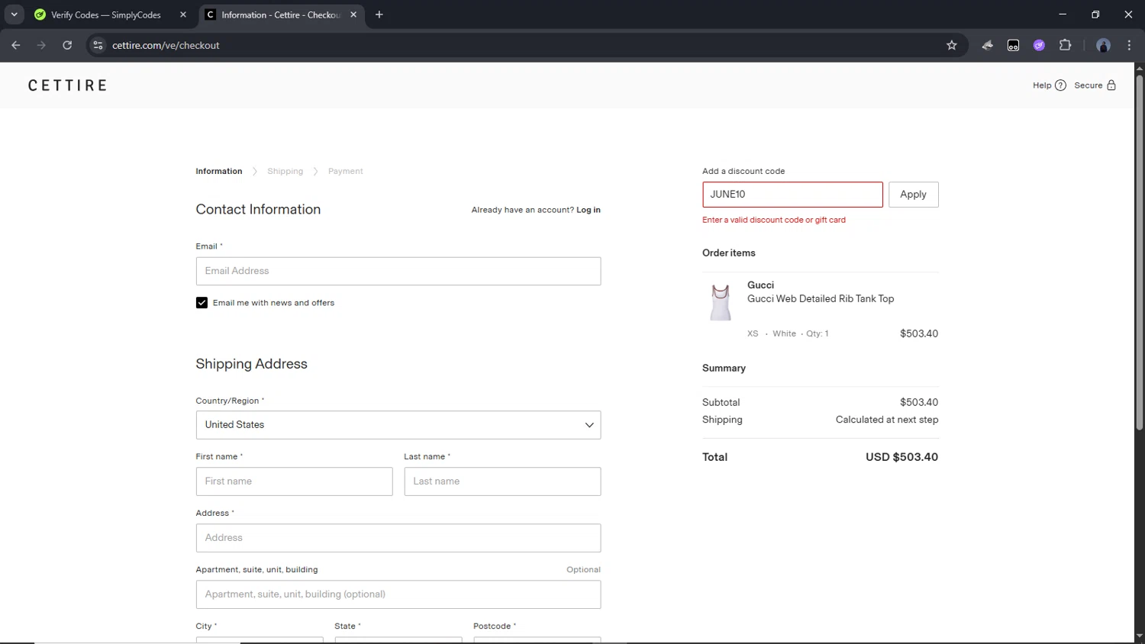Click the Address input field
1145x644 pixels.
(x=398, y=538)
